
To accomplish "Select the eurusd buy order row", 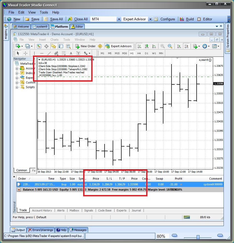I will click(x=120, y=184).
